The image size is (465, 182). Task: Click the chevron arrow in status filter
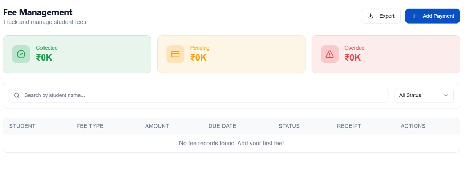coord(446,95)
